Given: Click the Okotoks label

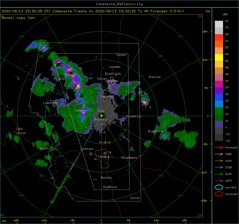Looking at the screenshot, I should tap(106, 178).
